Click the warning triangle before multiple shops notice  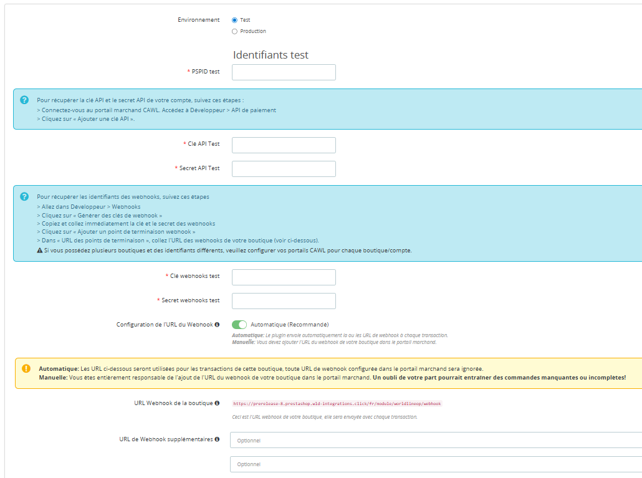[x=40, y=251]
